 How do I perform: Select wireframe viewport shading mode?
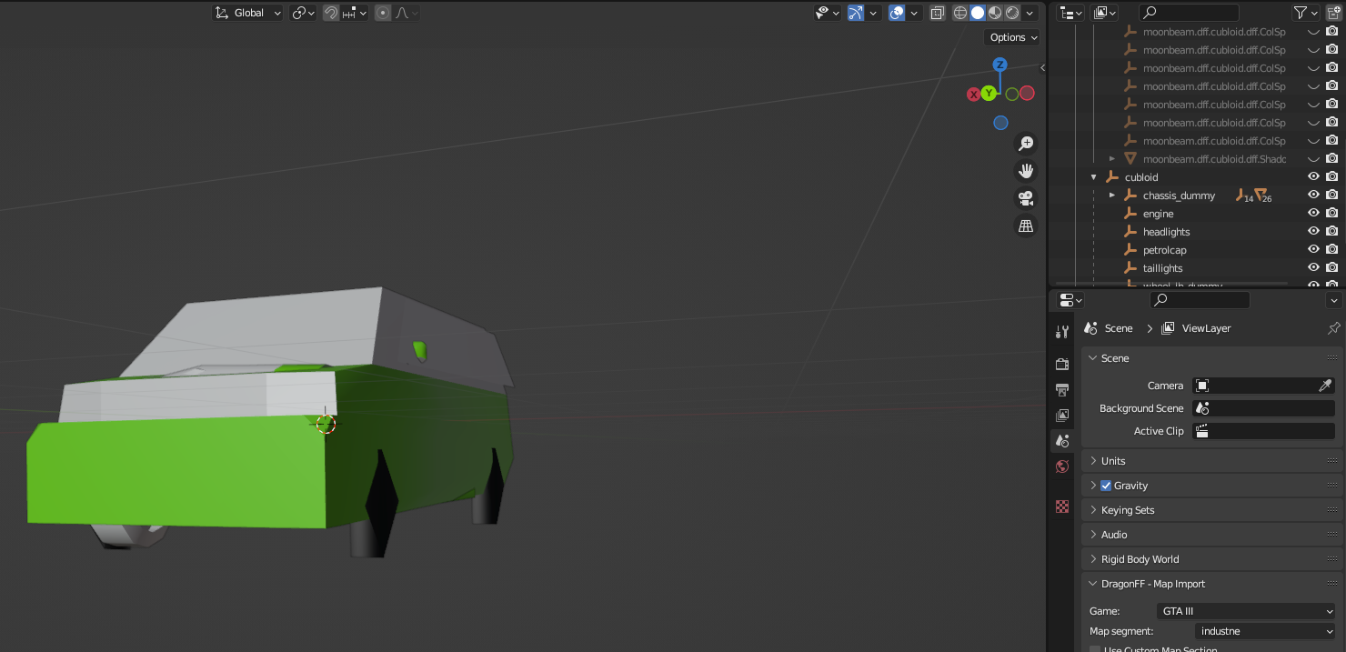click(x=960, y=13)
